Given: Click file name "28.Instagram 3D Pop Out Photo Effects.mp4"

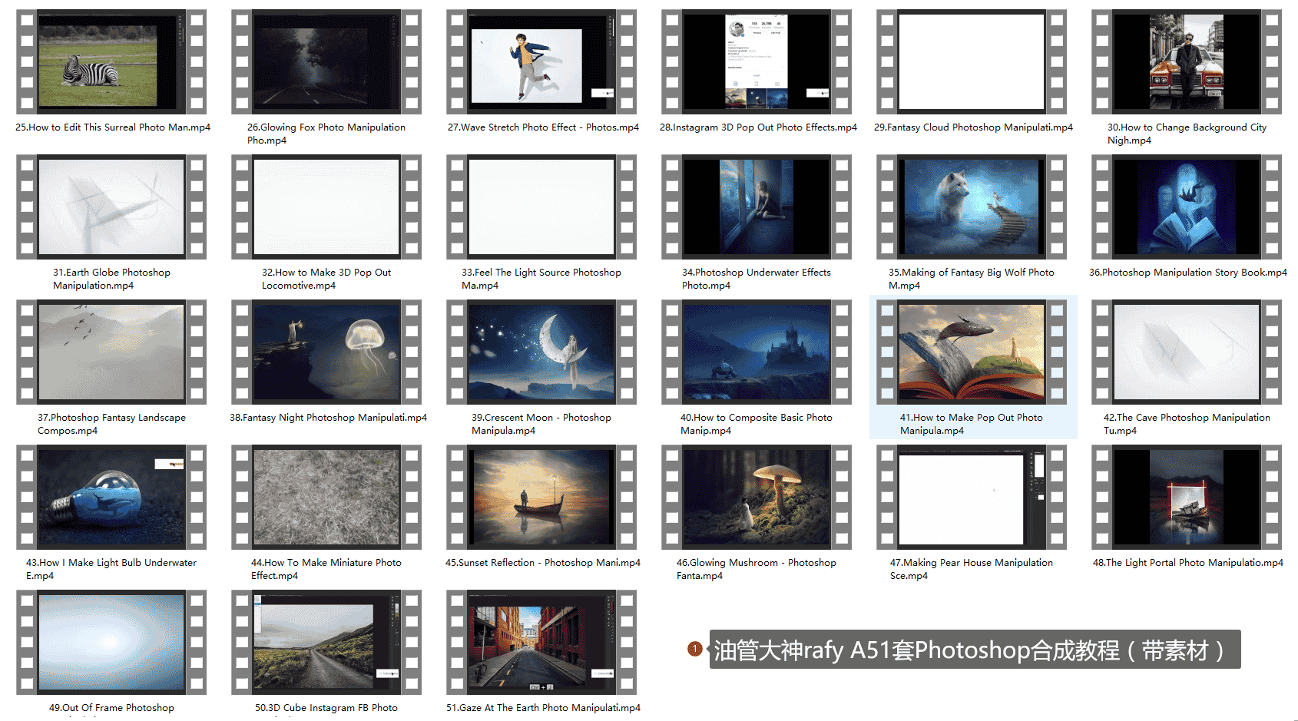Looking at the screenshot, I should click(758, 127).
